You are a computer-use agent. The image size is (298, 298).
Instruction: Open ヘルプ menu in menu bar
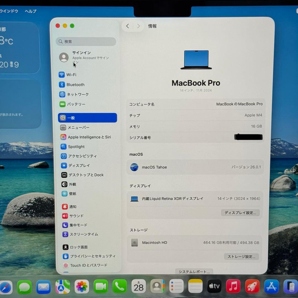31,11
